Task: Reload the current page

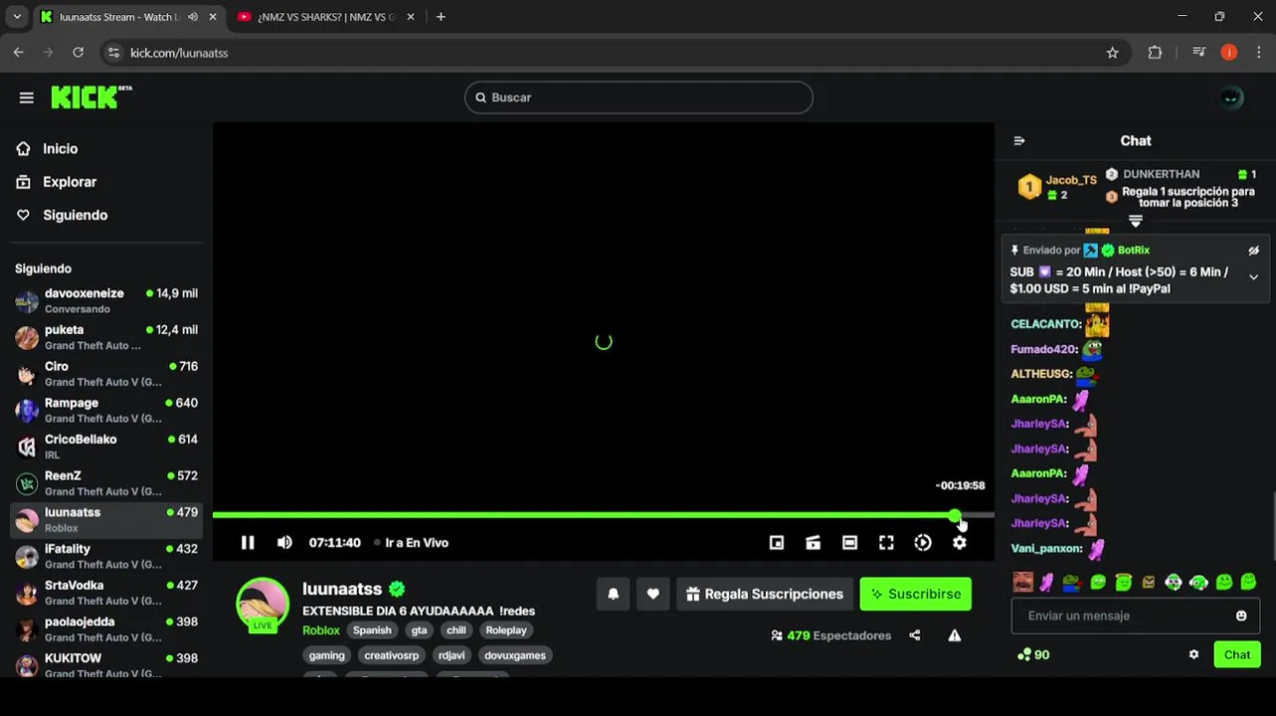Action: 79,53
